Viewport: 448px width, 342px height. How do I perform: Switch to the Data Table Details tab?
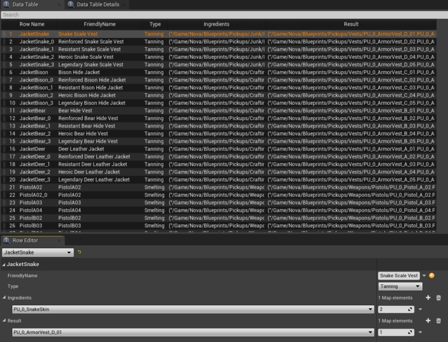click(x=93, y=5)
